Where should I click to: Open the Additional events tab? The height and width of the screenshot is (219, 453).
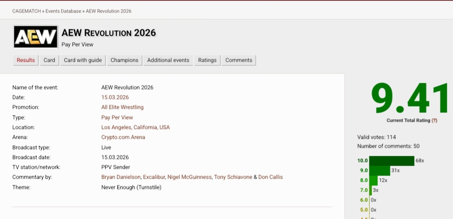coord(168,60)
